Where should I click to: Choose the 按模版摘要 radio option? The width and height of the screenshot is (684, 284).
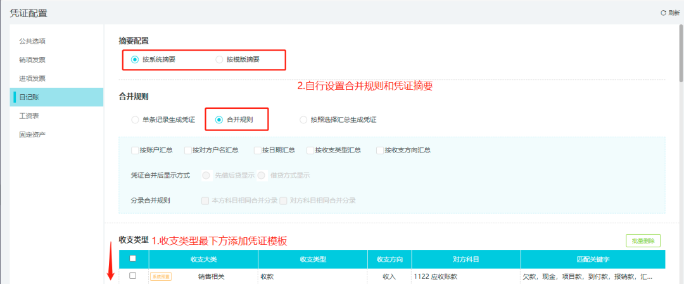pyautogui.click(x=219, y=59)
